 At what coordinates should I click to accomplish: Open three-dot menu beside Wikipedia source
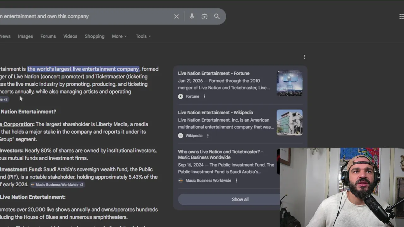208,136
